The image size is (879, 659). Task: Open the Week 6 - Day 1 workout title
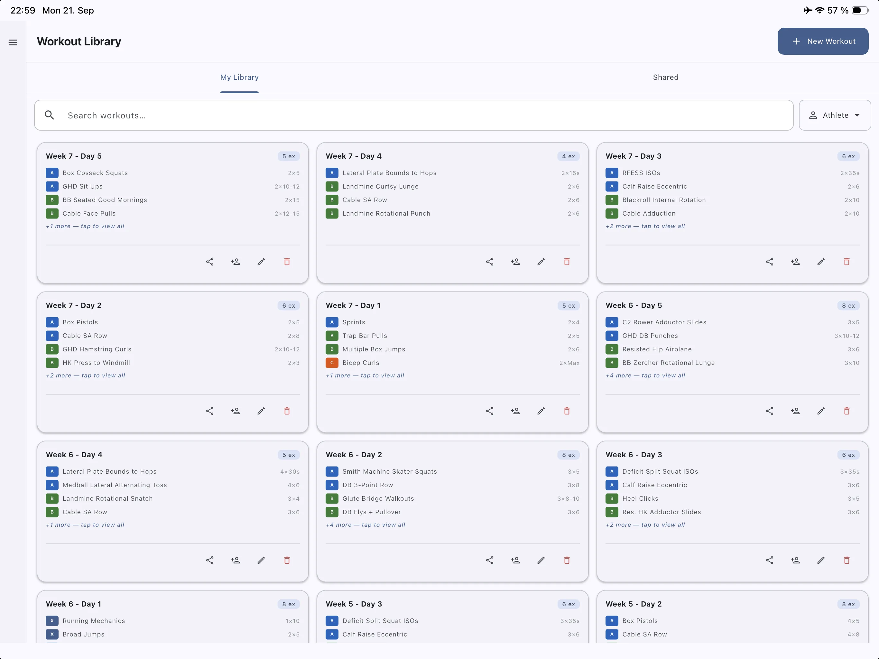point(73,604)
